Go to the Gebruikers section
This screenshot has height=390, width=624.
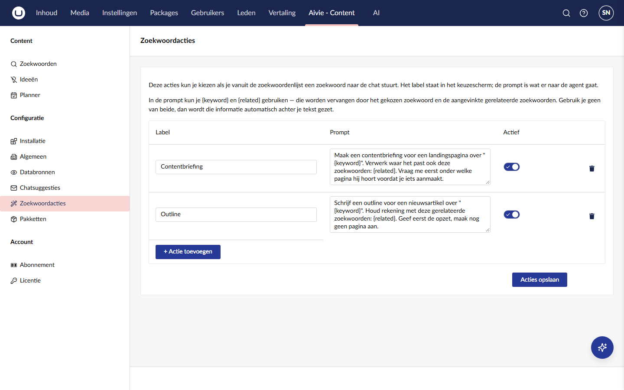tap(208, 13)
